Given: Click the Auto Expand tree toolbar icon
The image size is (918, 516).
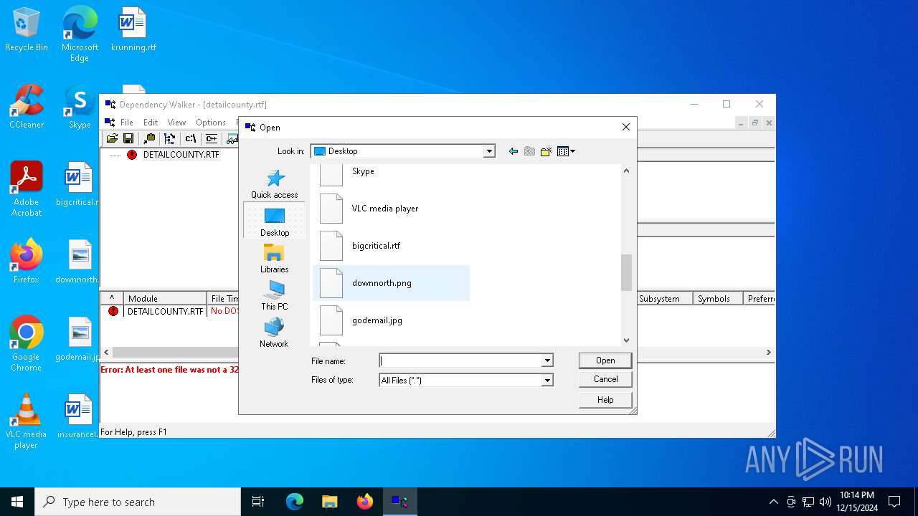Looking at the screenshot, I should [170, 139].
